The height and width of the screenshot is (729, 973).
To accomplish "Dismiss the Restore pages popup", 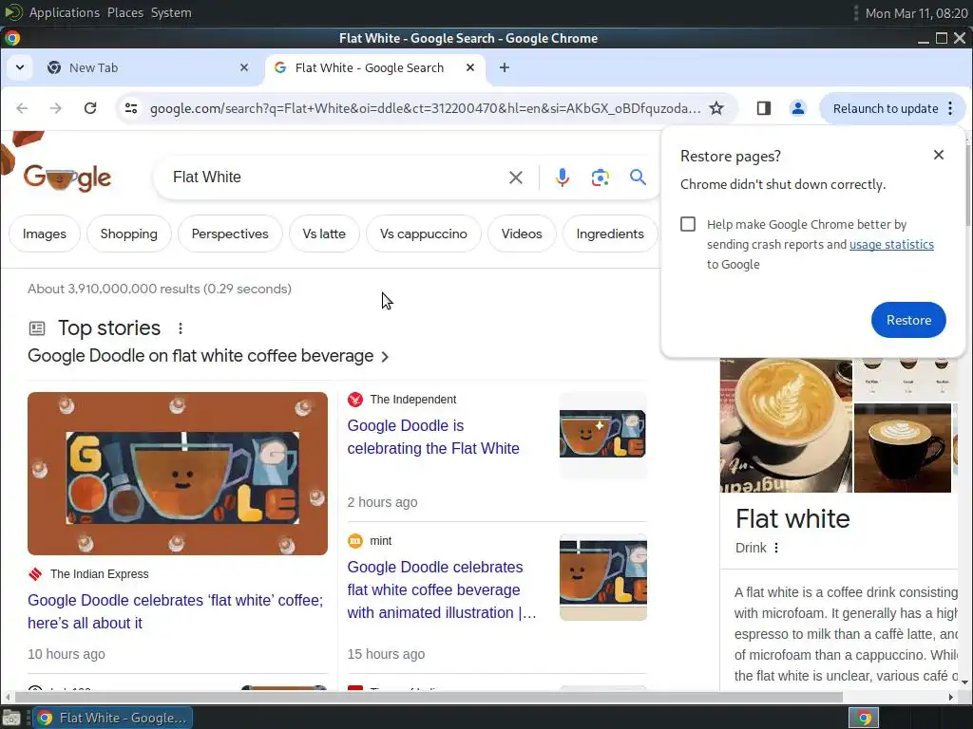I will click(939, 155).
